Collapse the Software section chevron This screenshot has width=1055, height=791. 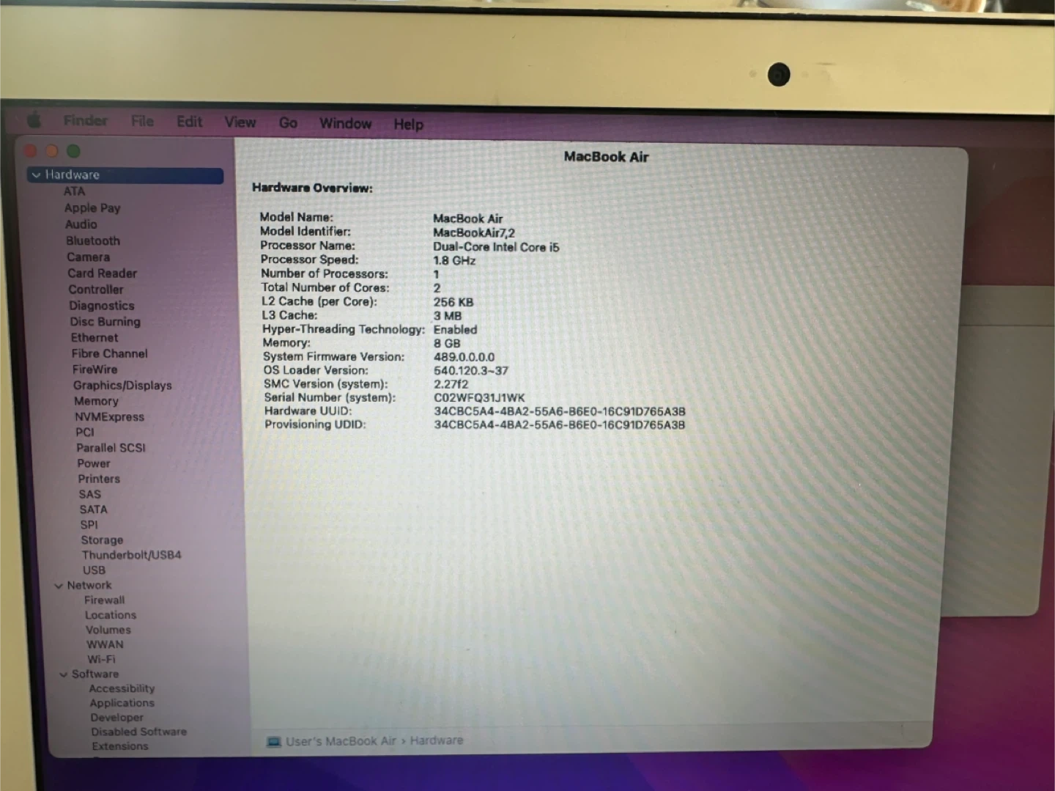pyautogui.click(x=64, y=674)
